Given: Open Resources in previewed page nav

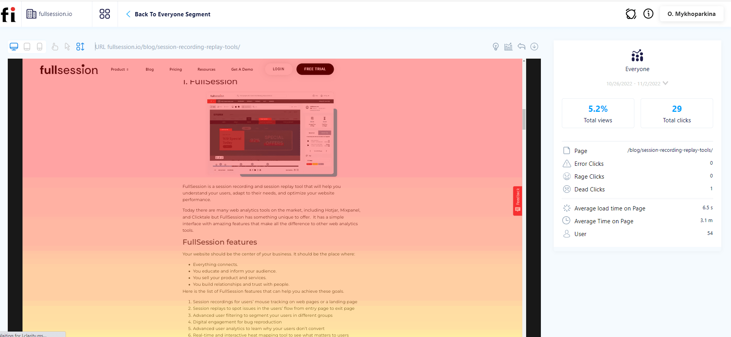Looking at the screenshot, I should point(206,69).
